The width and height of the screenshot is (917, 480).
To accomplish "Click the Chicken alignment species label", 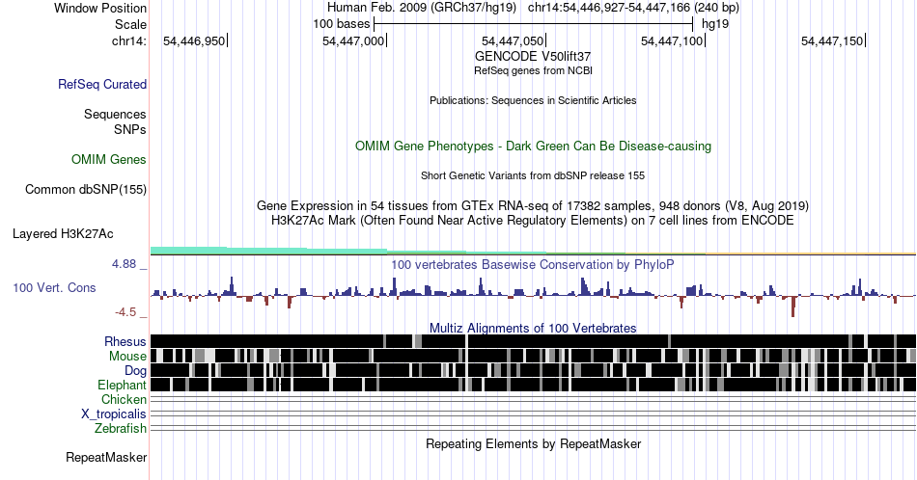I will pos(124,399).
